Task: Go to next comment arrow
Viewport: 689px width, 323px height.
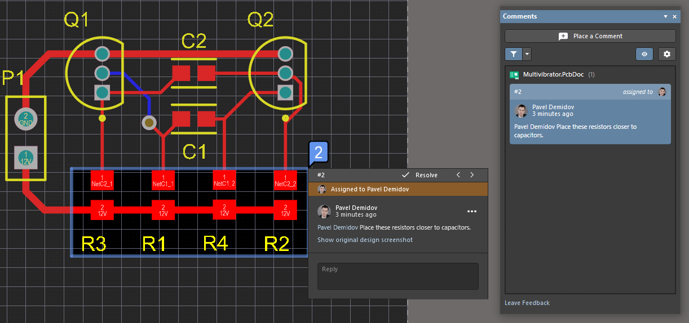Action: 472,175
